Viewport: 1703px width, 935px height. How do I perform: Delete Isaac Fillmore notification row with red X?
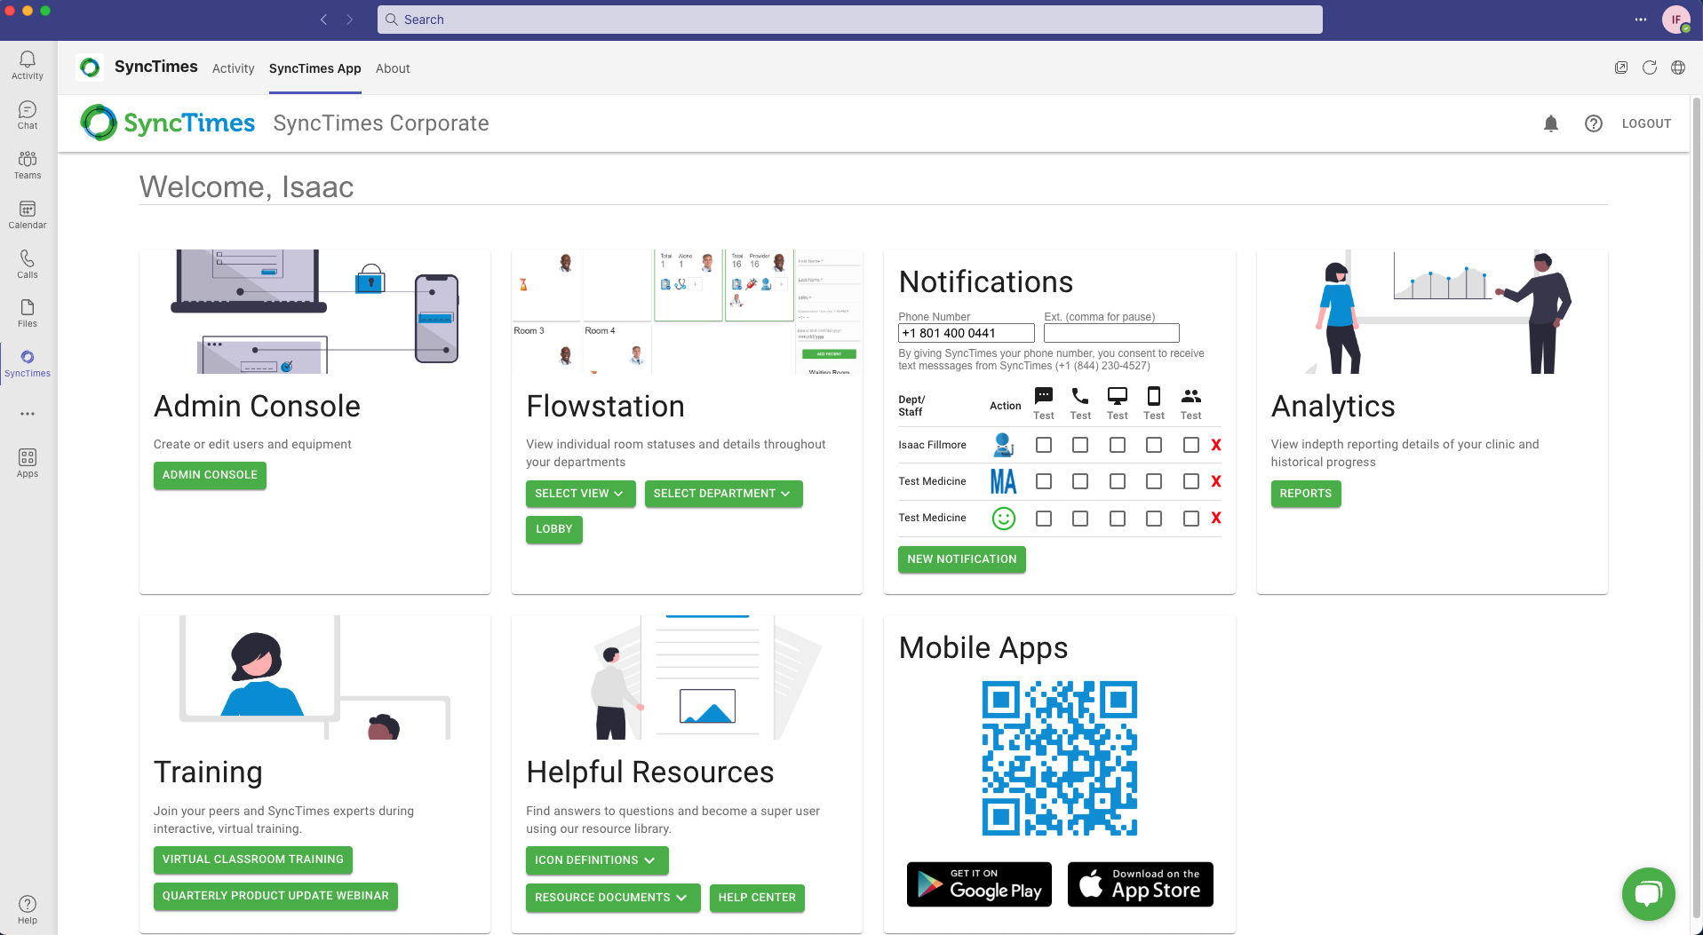click(x=1216, y=445)
